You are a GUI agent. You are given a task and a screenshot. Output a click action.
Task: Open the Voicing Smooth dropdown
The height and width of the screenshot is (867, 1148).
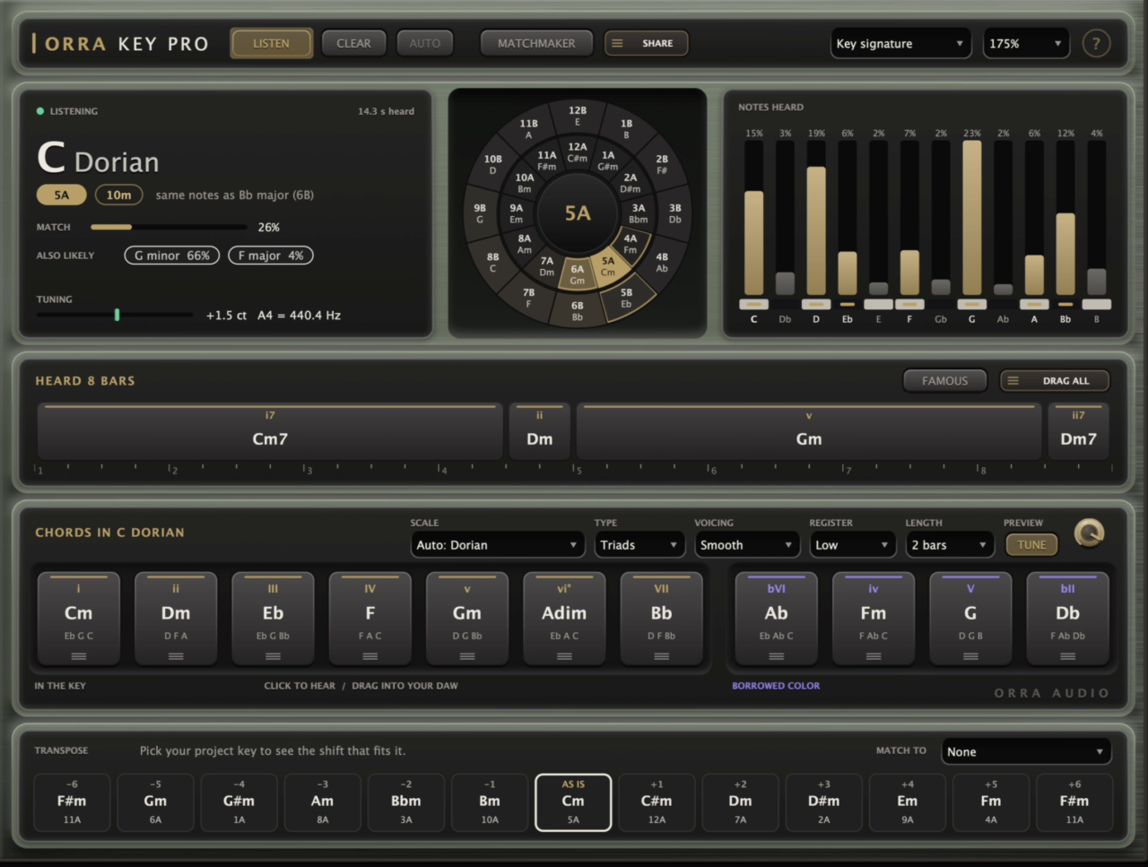click(746, 545)
